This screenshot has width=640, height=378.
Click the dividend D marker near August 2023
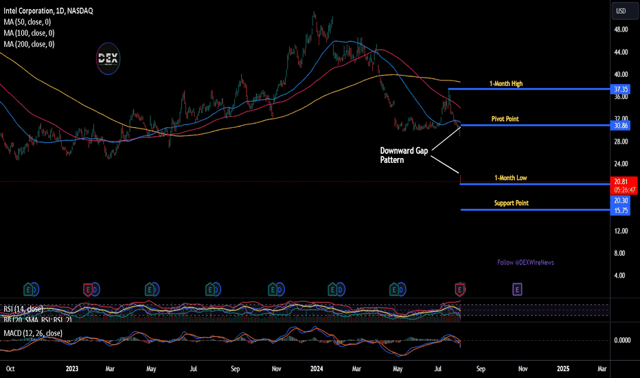pyautogui.click(x=216, y=290)
